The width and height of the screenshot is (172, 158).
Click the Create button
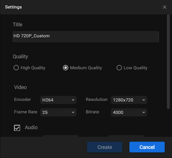tap(105, 147)
